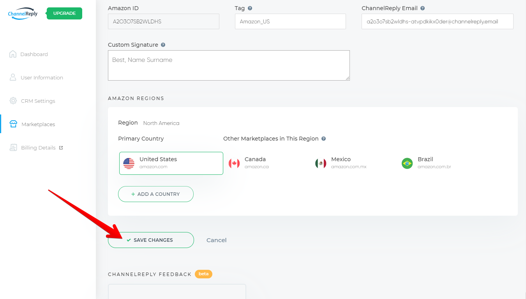Click the Brazil amazon.com.br marketplace
Image resolution: width=526 pixels, height=299 pixels.
[x=427, y=163]
